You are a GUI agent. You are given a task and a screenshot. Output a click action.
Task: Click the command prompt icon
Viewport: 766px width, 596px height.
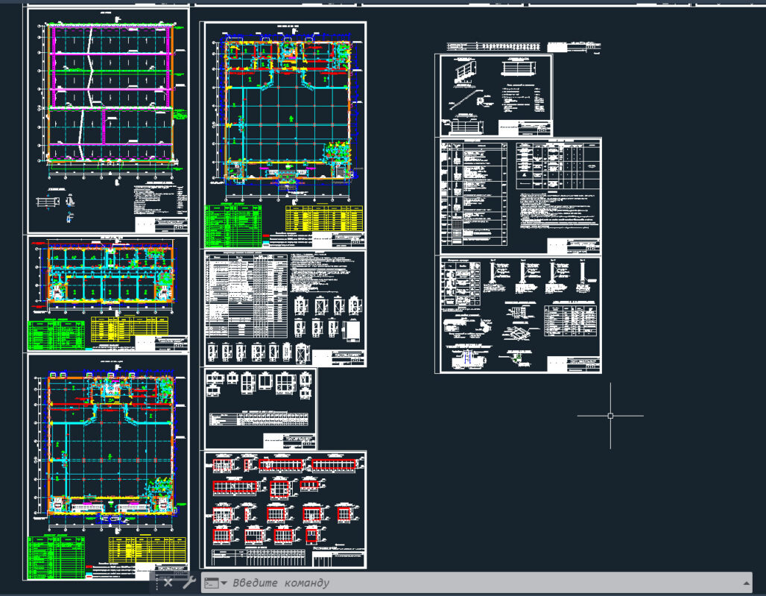click(211, 583)
